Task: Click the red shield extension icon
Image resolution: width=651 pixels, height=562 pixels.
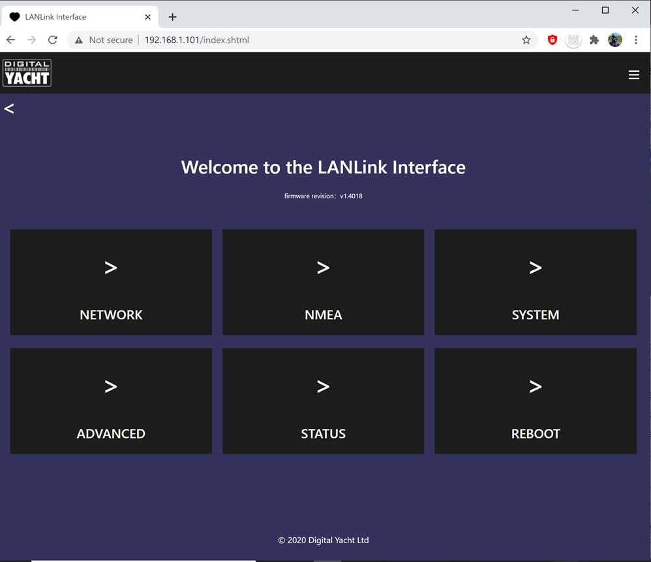Action: (x=552, y=40)
